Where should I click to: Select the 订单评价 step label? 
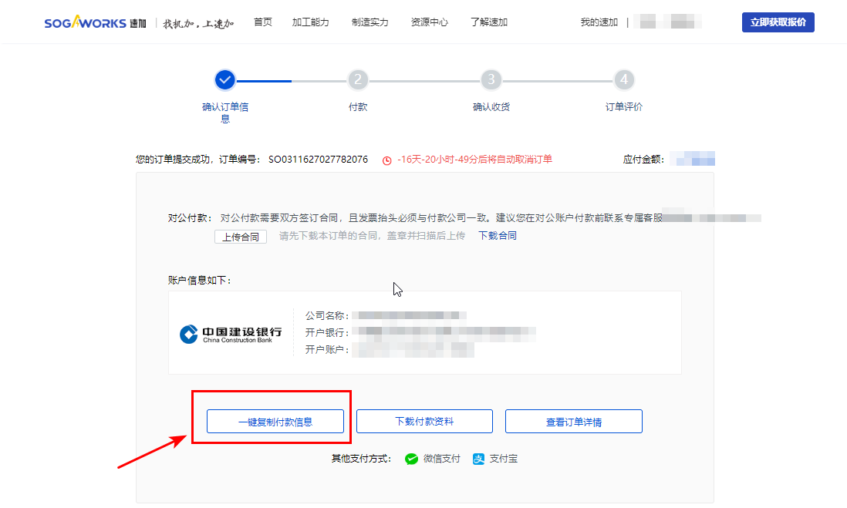(x=624, y=106)
